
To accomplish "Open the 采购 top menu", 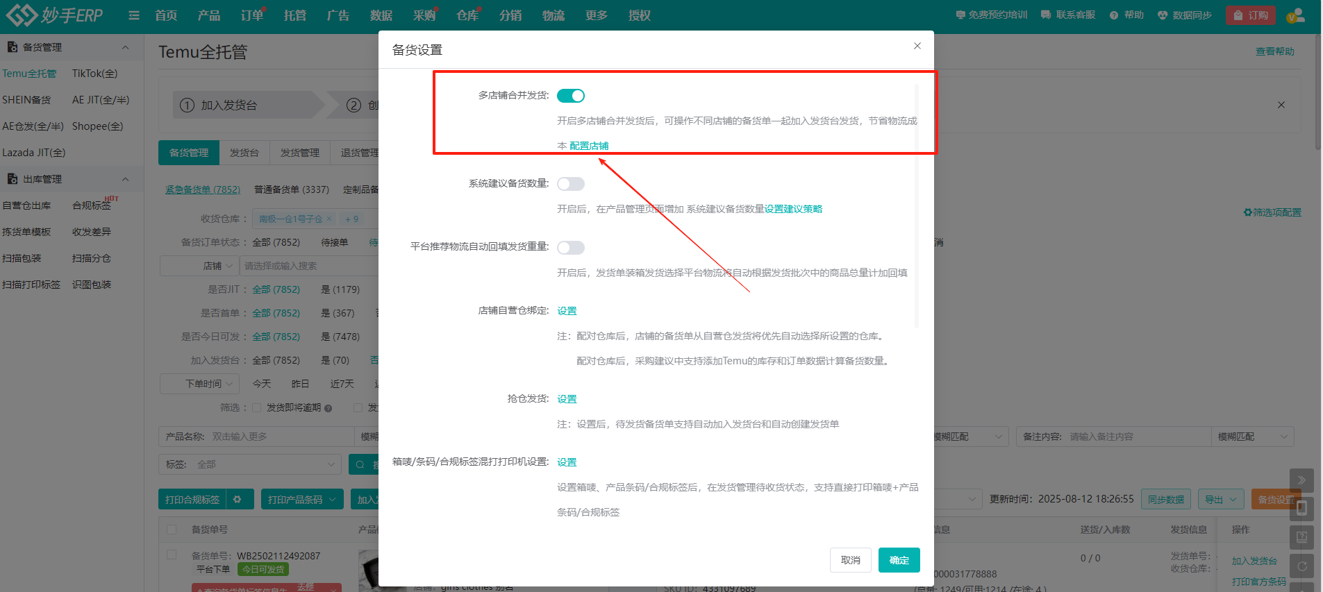I will 424,15.
